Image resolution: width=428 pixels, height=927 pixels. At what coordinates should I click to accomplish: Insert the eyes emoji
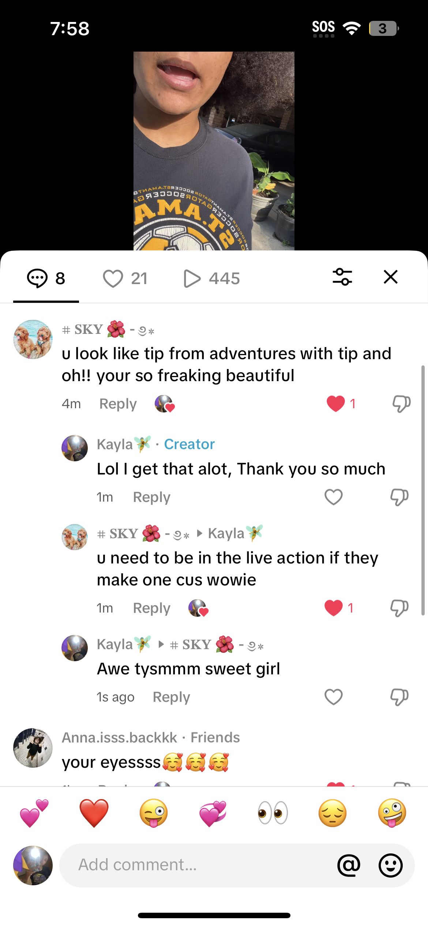(x=273, y=813)
